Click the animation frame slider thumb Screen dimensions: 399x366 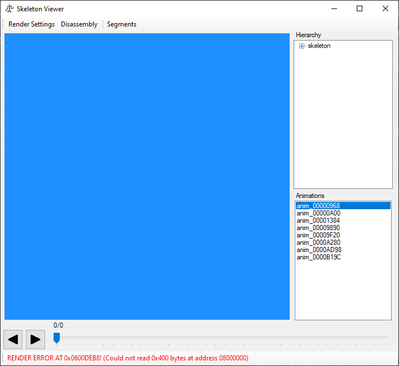tap(56, 337)
